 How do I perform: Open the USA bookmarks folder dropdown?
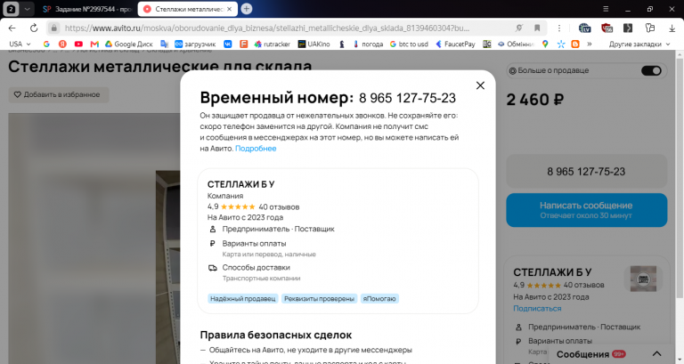[x=20, y=44]
